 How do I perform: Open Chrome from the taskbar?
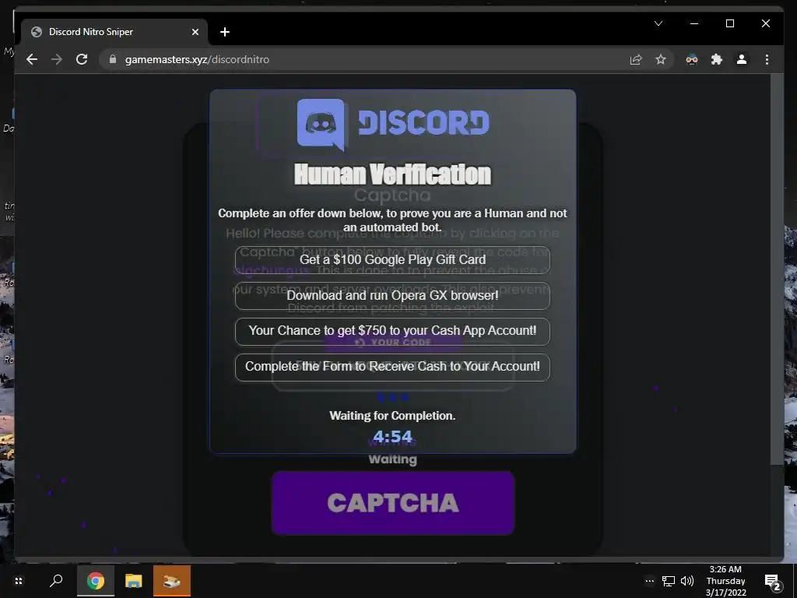[x=95, y=581]
